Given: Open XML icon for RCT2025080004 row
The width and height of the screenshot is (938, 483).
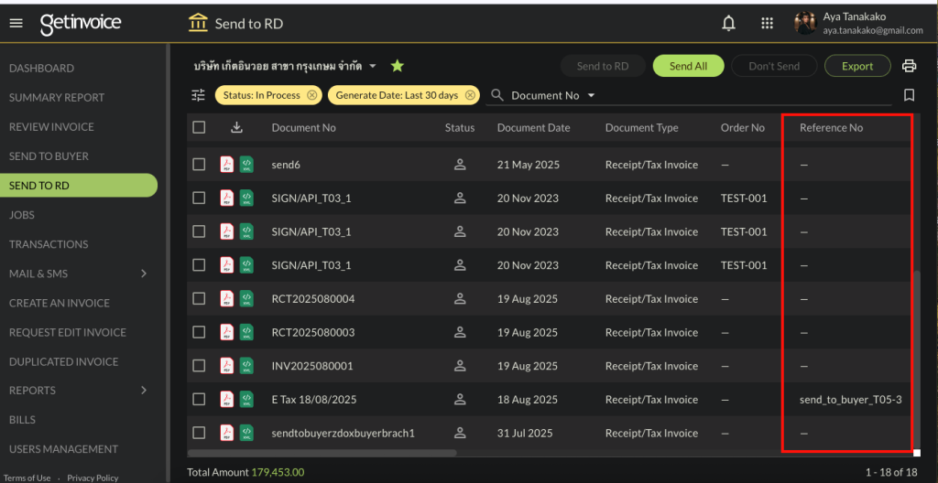Looking at the screenshot, I should tap(246, 299).
